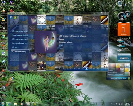Toggle the 'Повтор' repeat option
This screenshot has height=106, width=133.
point(16,47)
